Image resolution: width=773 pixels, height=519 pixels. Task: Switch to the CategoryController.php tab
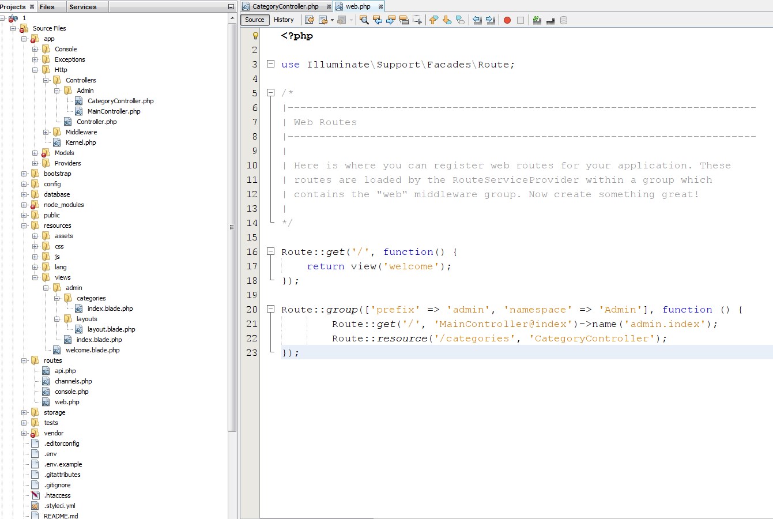(285, 6)
